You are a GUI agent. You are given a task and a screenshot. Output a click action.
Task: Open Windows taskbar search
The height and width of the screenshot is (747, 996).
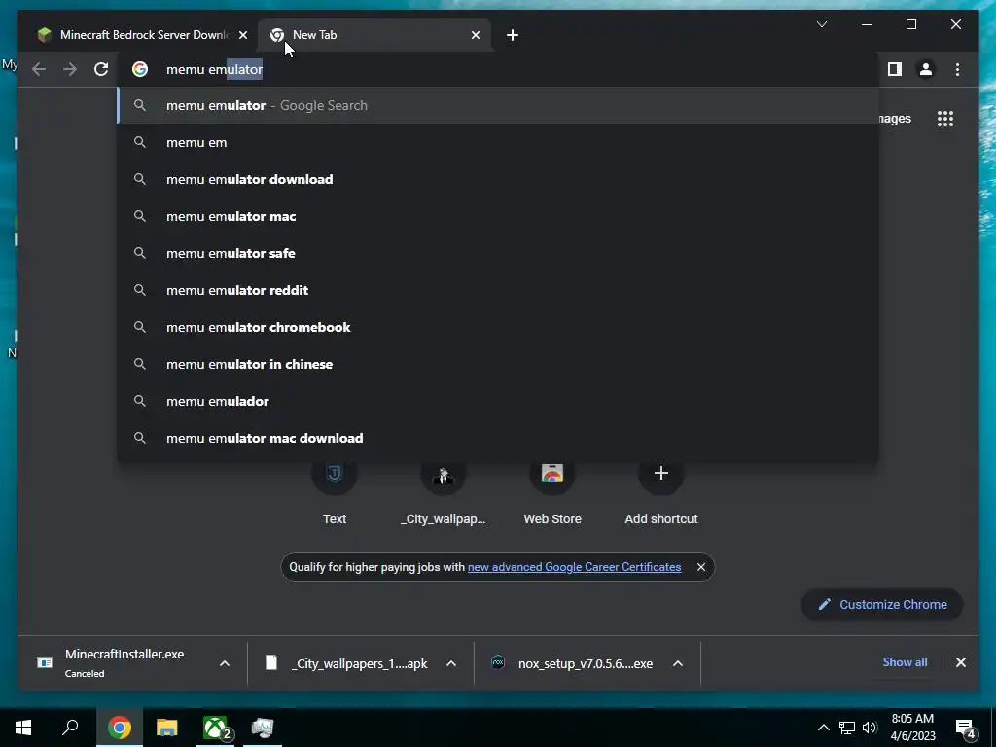coord(70,728)
